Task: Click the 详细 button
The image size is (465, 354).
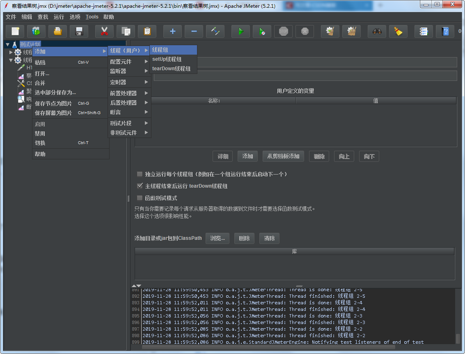Action: pyautogui.click(x=223, y=156)
